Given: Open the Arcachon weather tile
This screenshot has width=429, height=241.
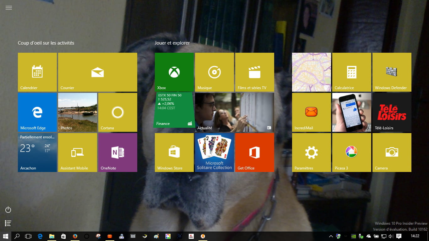Looking at the screenshot, I should tap(37, 153).
